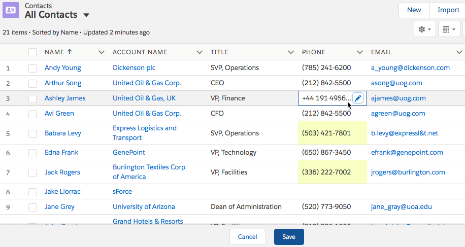Email efrank@genepoint.com
Image resolution: width=465 pixels, height=247 pixels.
tap(407, 152)
